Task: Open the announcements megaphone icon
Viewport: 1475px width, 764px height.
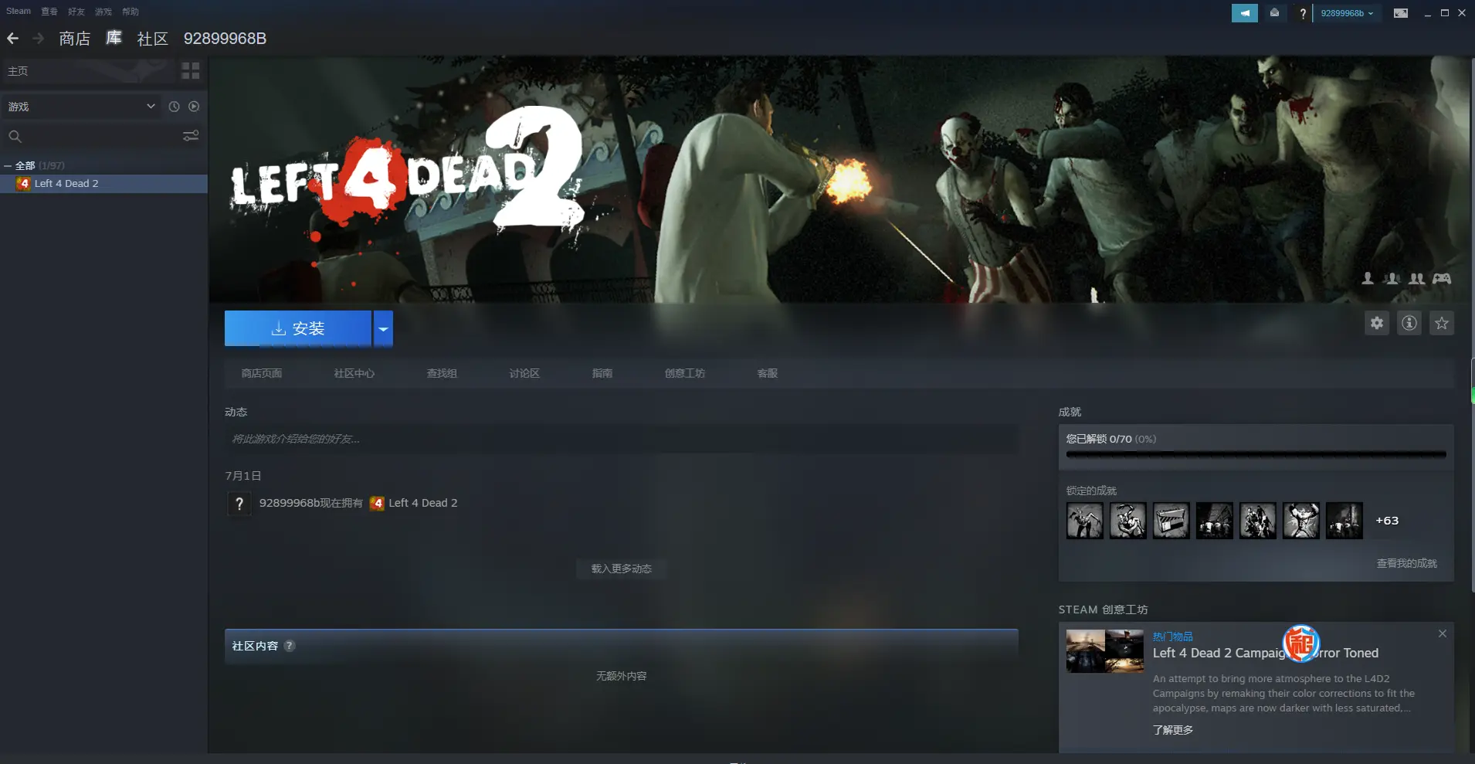Action: tap(1244, 13)
